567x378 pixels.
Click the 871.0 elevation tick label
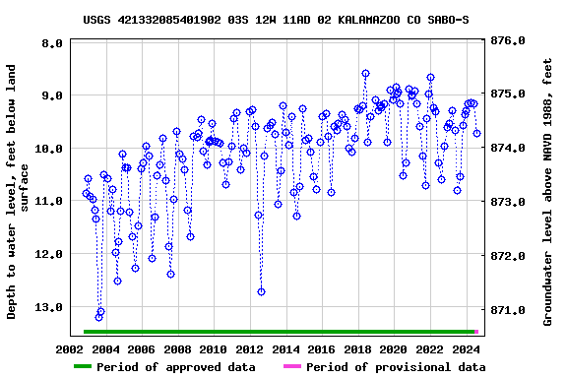click(508, 310)
